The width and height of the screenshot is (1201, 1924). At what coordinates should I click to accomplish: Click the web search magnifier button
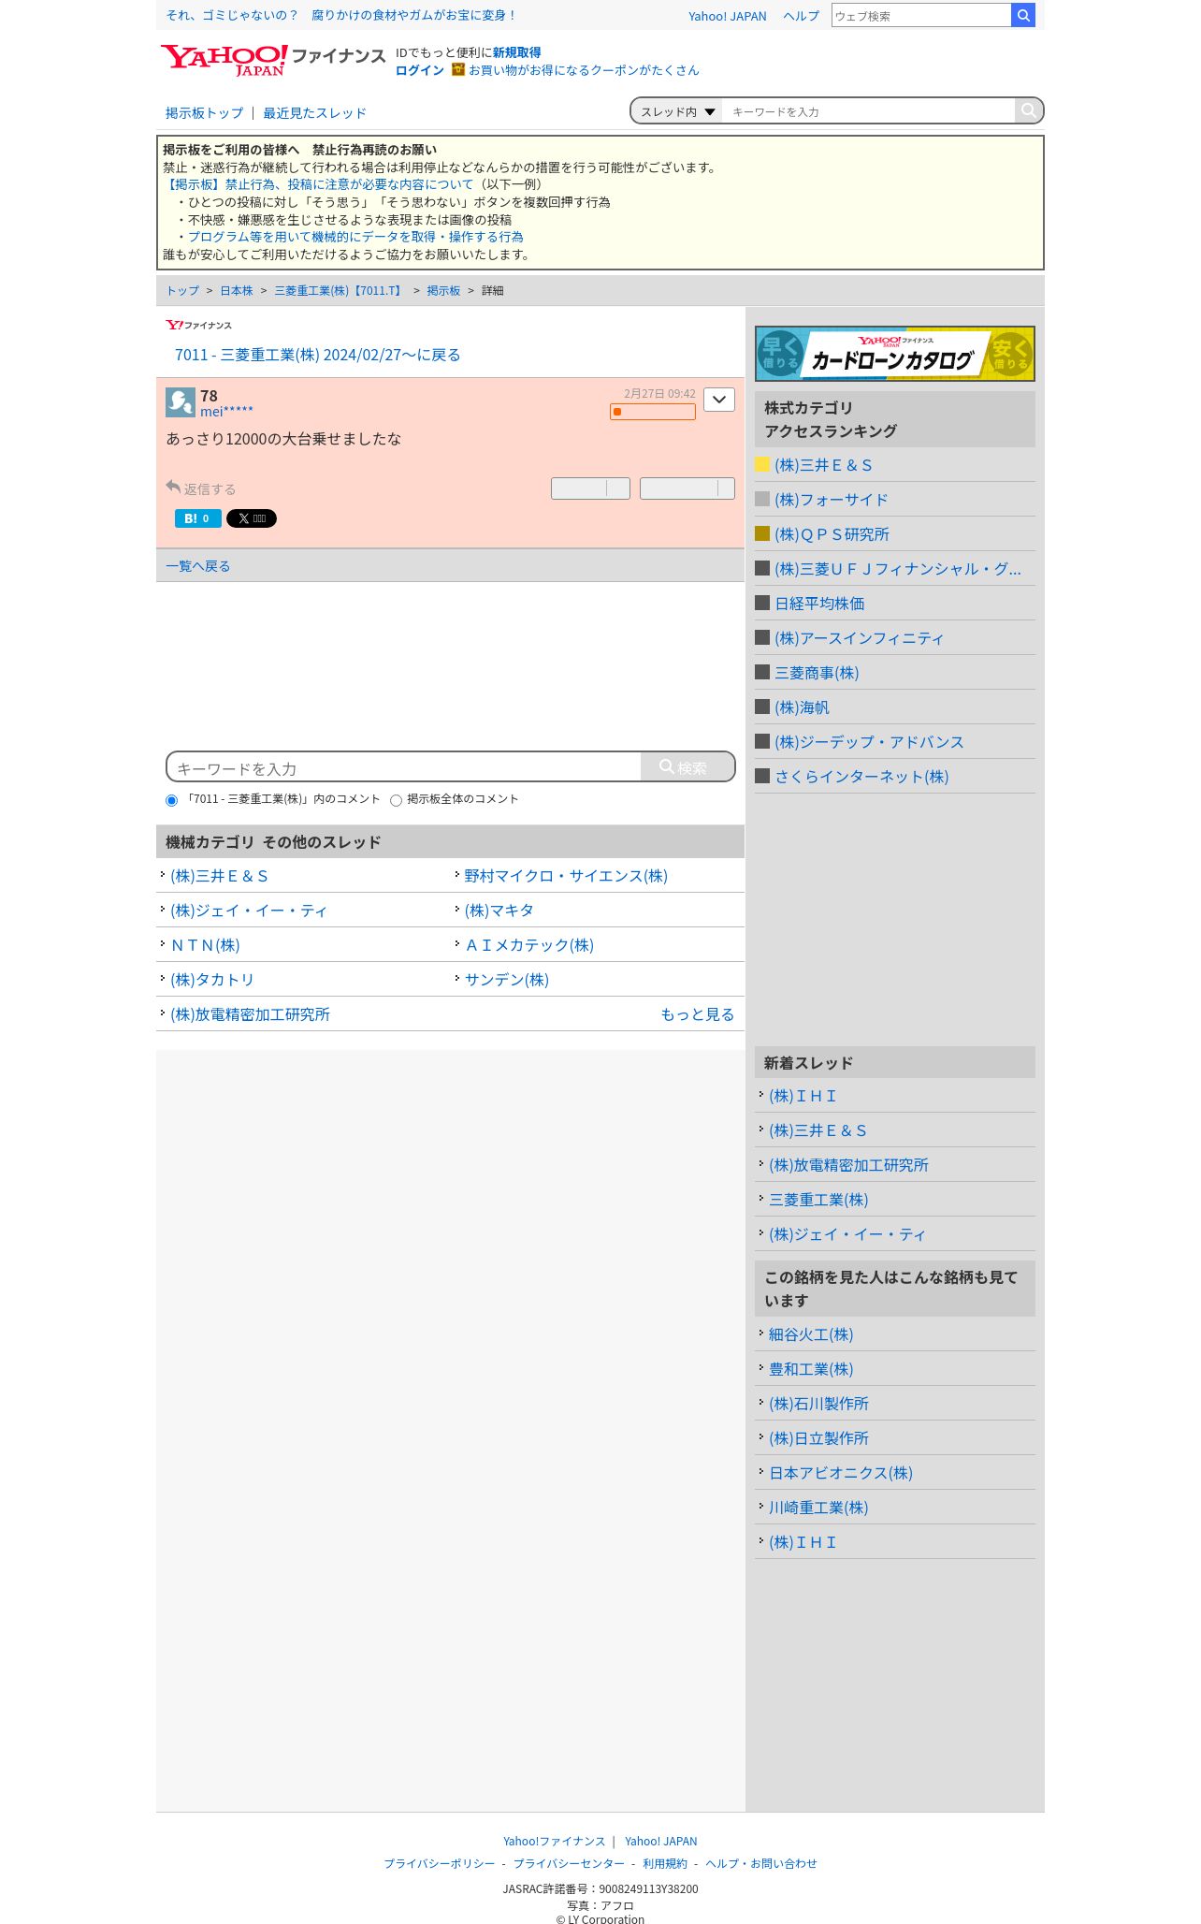[1023, 15]
